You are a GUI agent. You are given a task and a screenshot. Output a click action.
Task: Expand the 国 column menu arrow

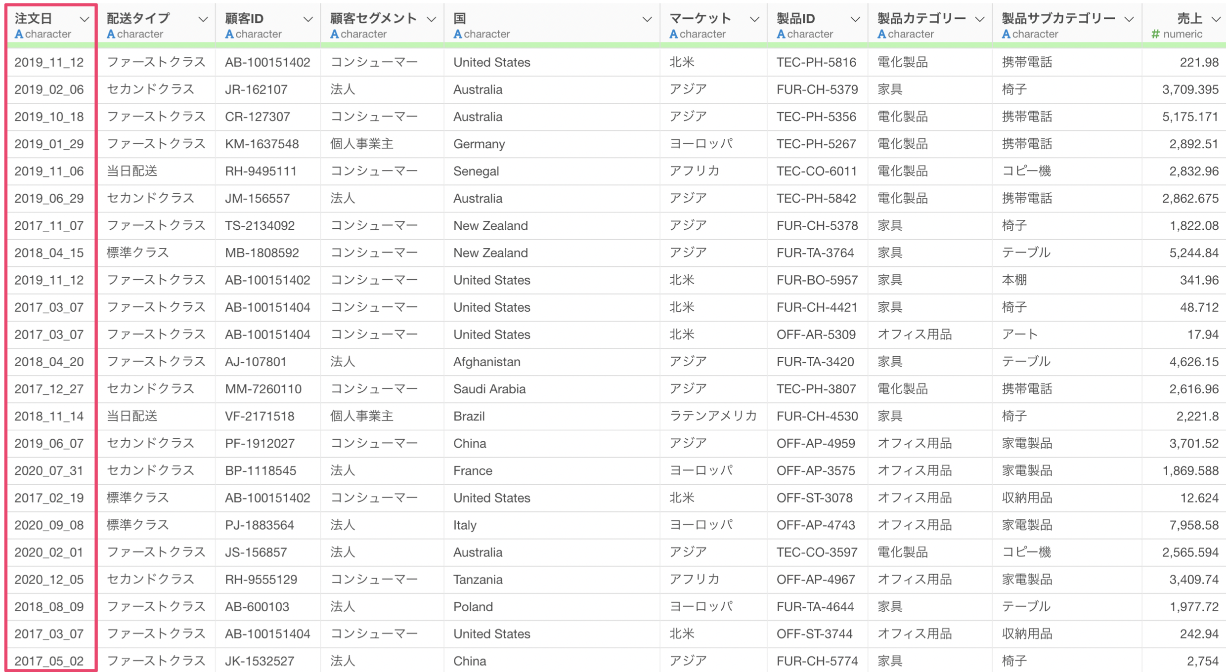pyautogui.click(x=647, y=19)
